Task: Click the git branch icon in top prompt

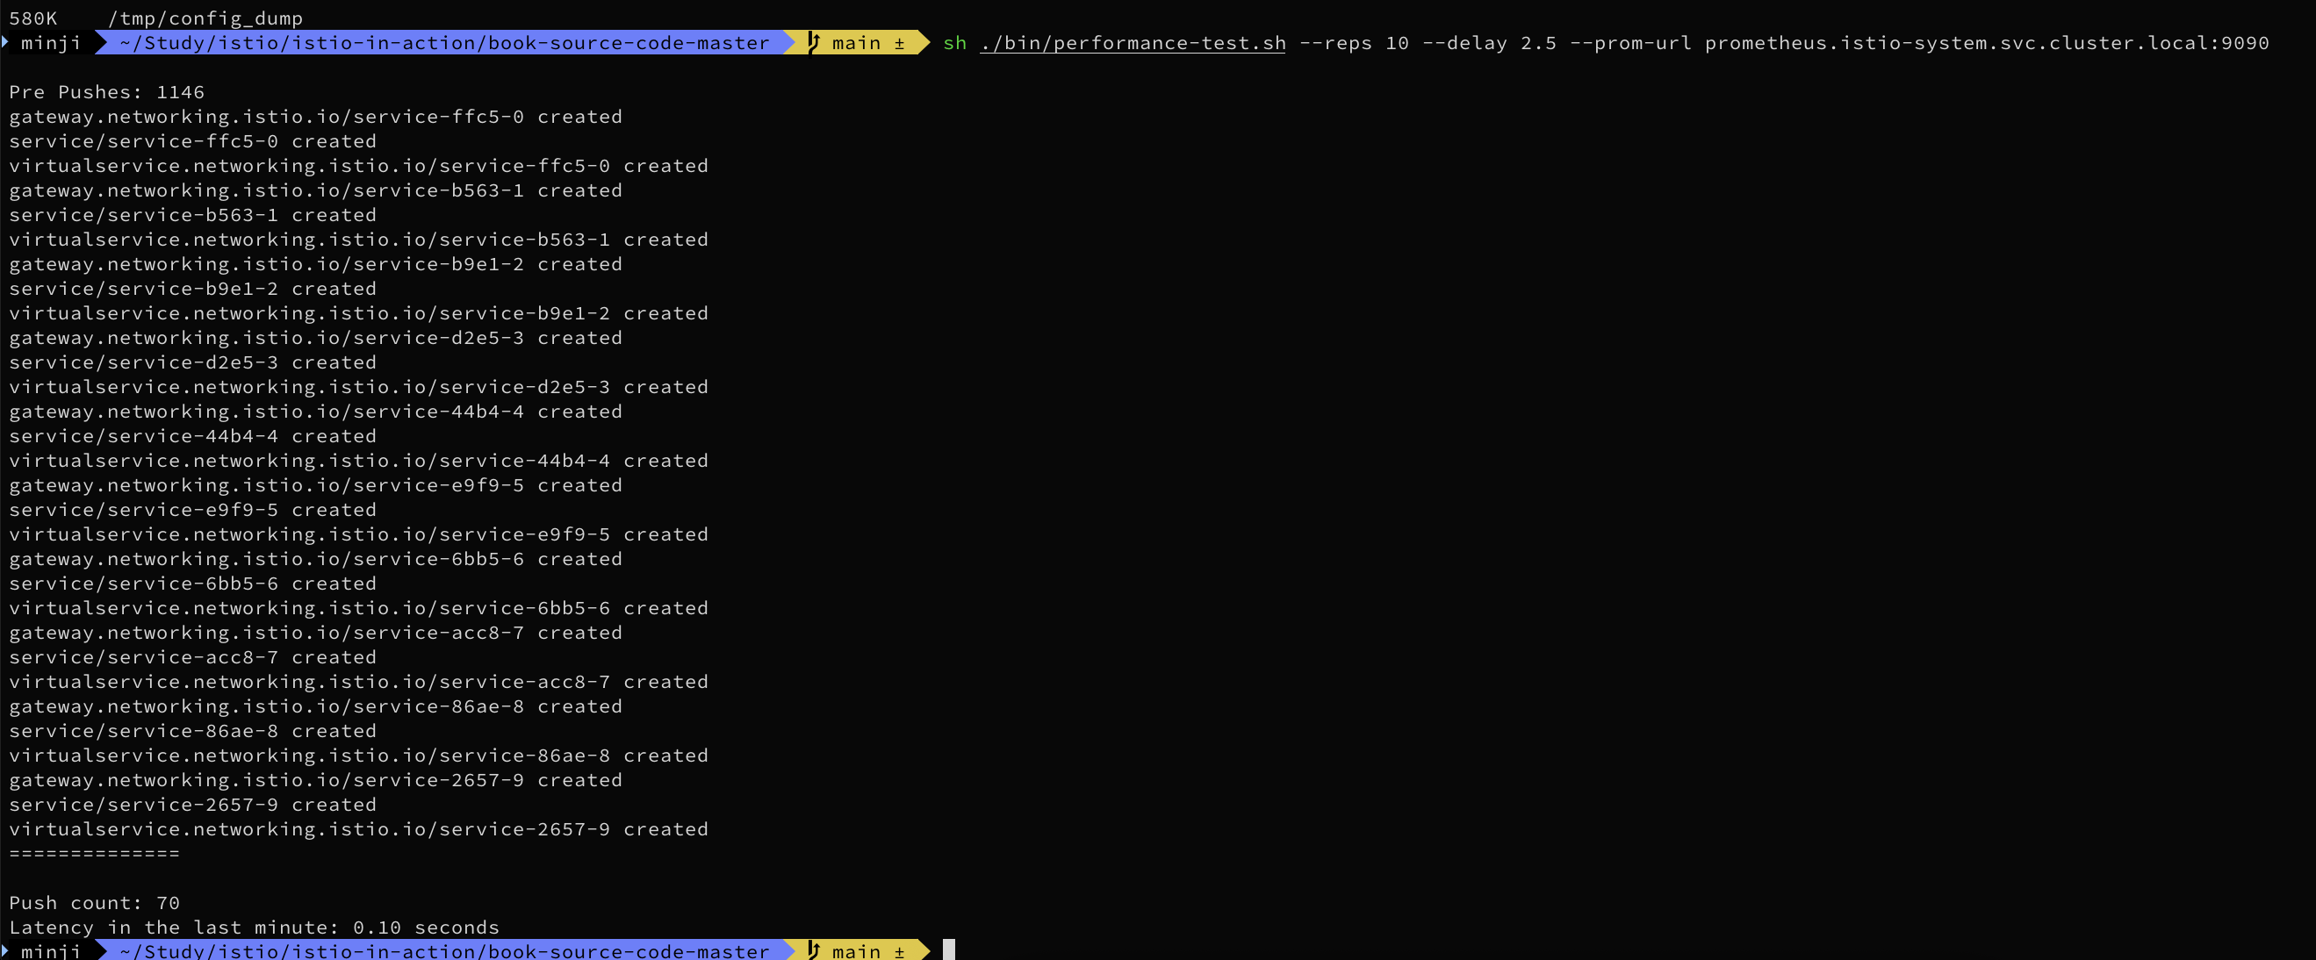Action: point(813,42)
